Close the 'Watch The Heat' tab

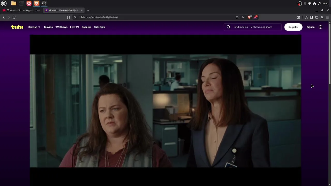[x=82, y=10]
